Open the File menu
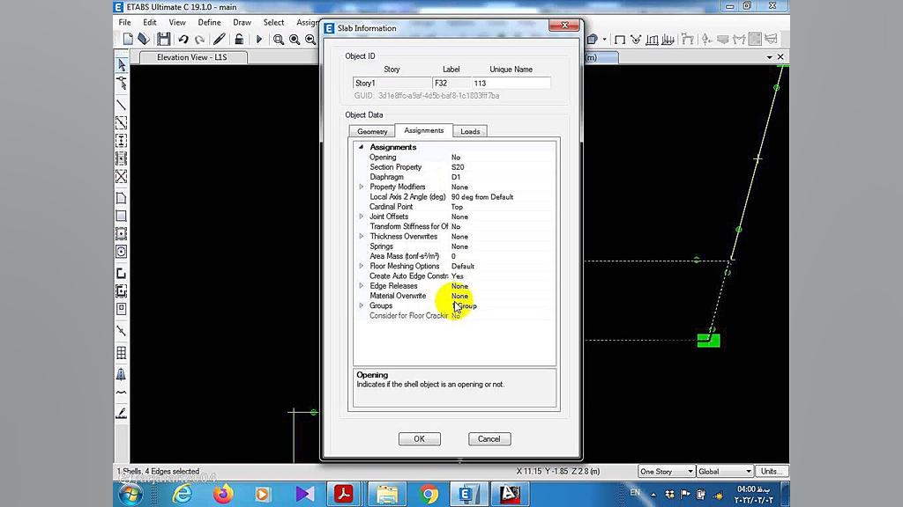This screenshot has width=903, height=507. pyautogui.click(x=125, y=22)
